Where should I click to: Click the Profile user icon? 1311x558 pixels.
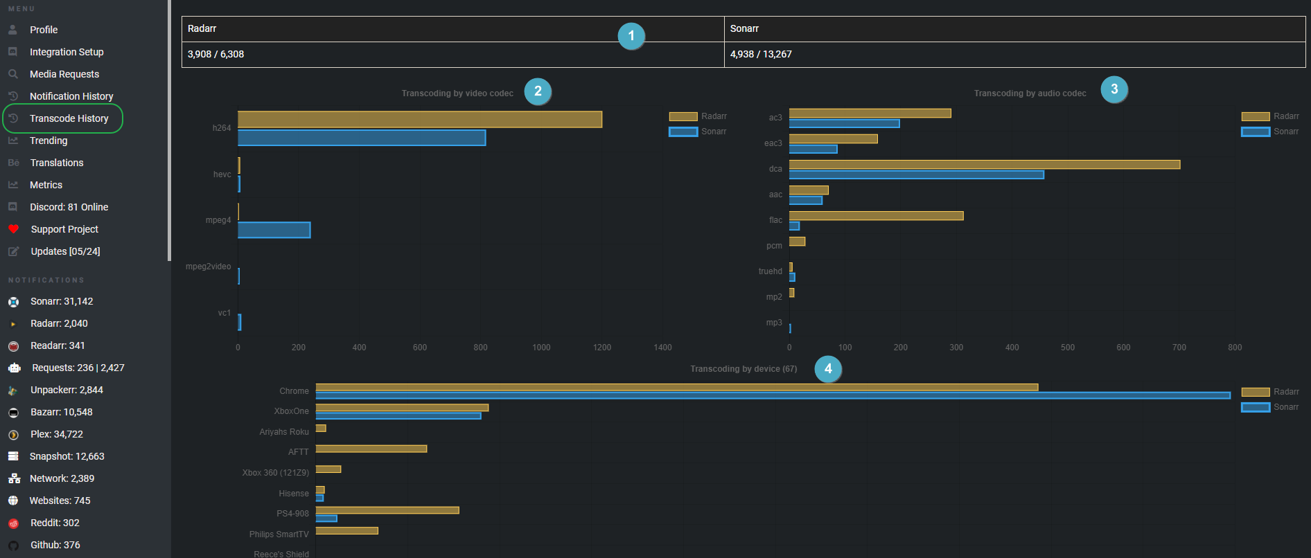click(12, 30)
